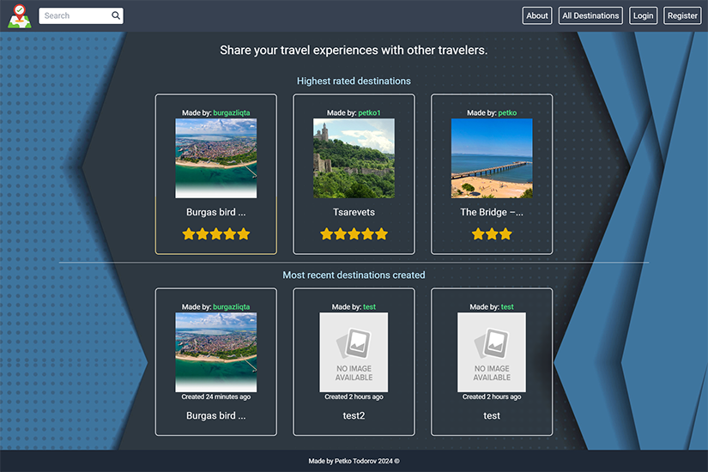This screenshot has height=472, width=708.
Task: Click the no-image placeholder for test2
Action: (354, 352)
